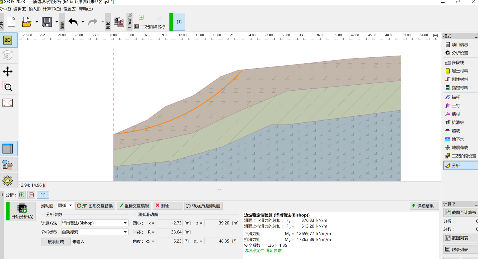Click the circle center z value field
Screen dimensions: 478x259
(217, 223)
